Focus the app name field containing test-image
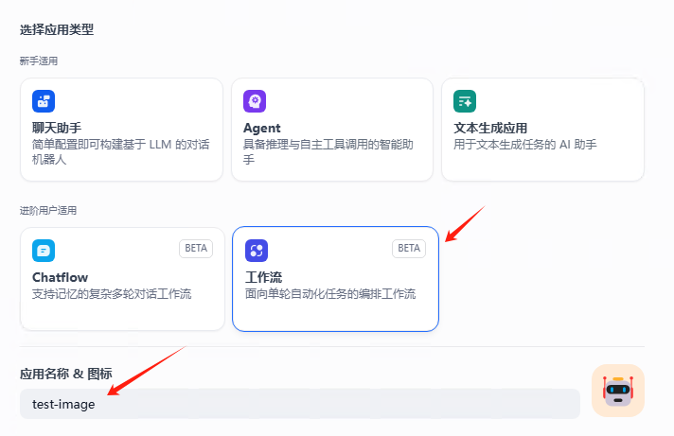Image resolution: width=674 pixels, height=436 pixels. point(299,404)
